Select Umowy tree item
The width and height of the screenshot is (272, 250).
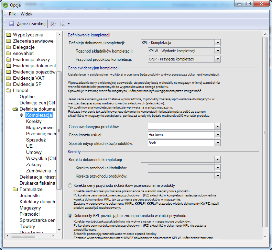point(34,152)
